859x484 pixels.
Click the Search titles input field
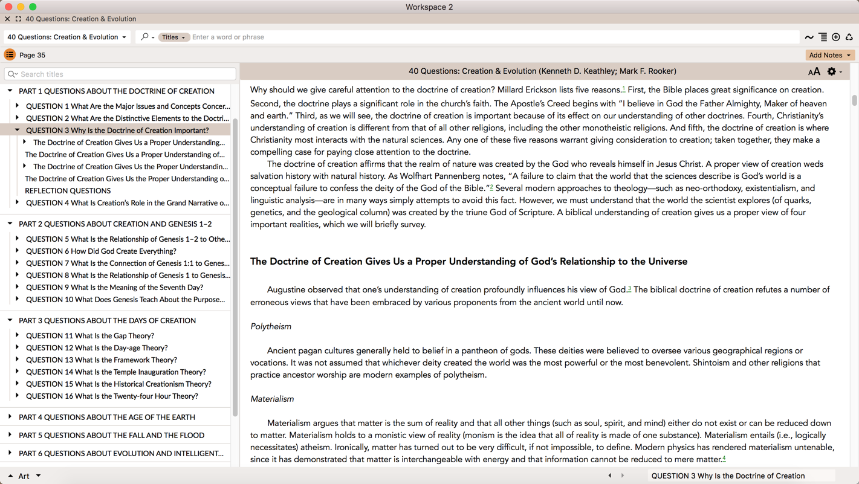pos(121,74)
